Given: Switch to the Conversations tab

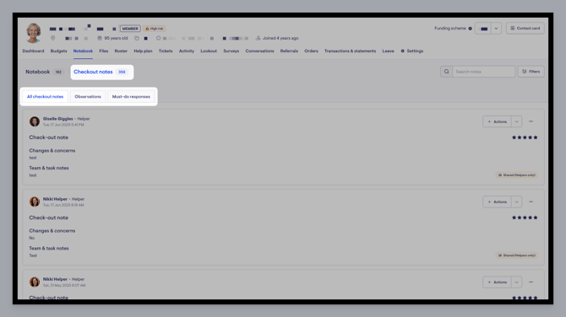Looking at the screenshot, I should pos(259,51).
